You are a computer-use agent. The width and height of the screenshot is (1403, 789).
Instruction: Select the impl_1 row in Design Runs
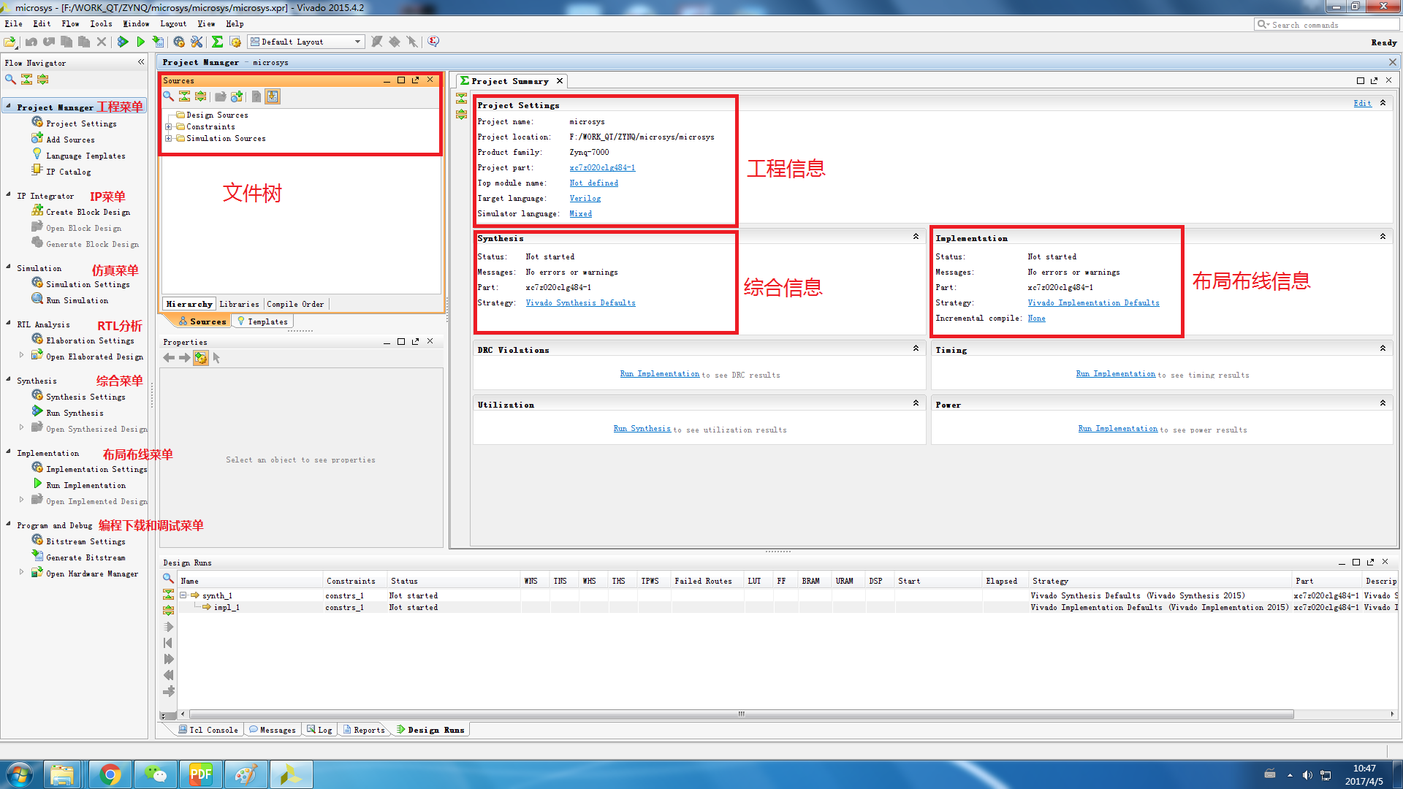click(x=788, y=607)
